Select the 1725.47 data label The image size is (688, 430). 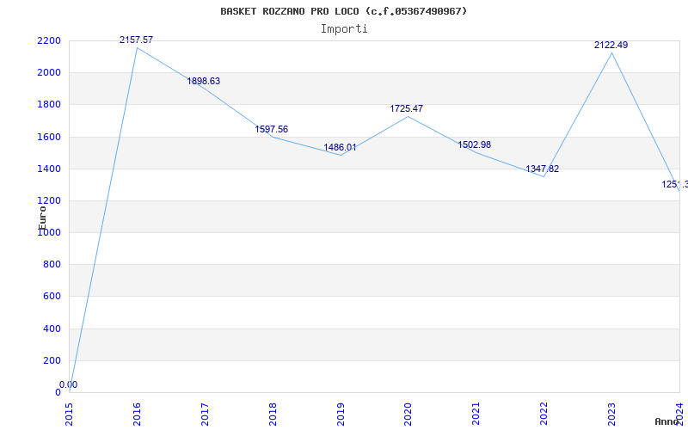(x=407, y=109)
